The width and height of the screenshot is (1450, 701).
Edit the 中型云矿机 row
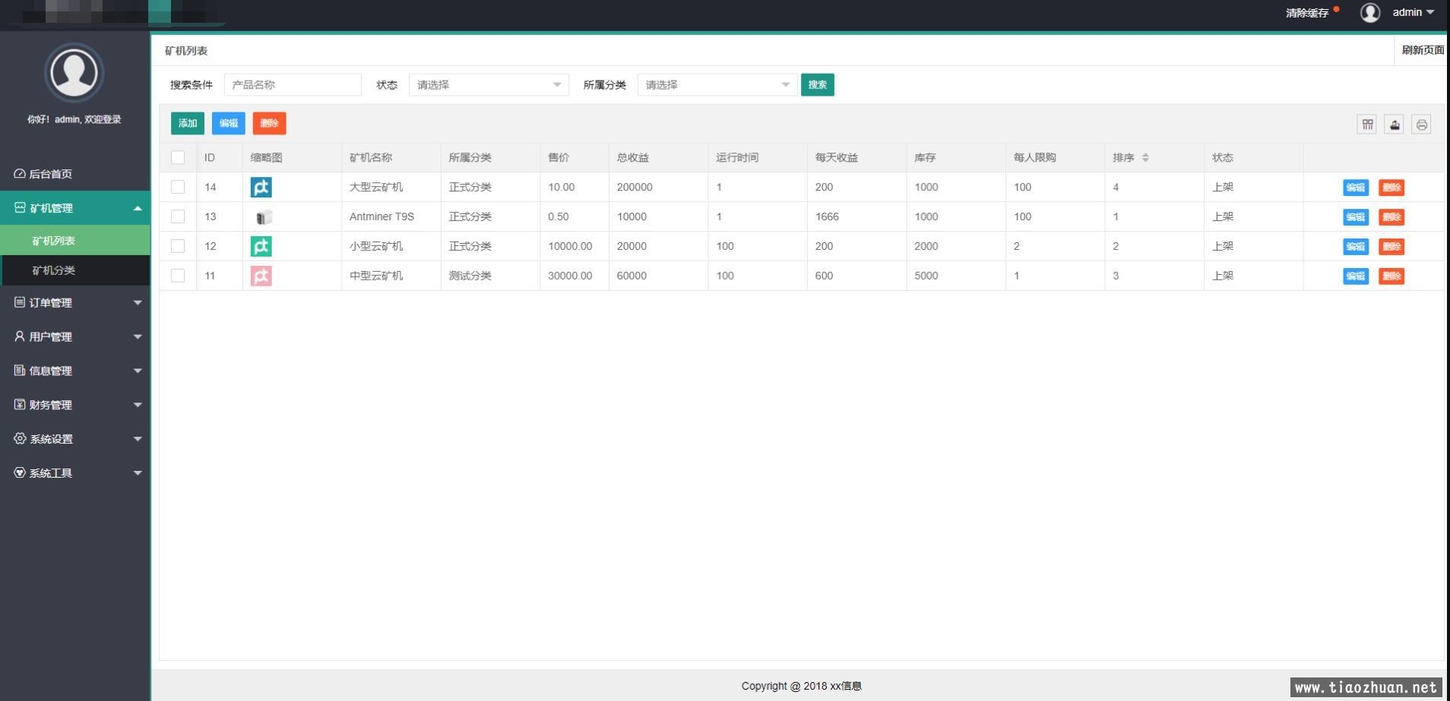1356,276
